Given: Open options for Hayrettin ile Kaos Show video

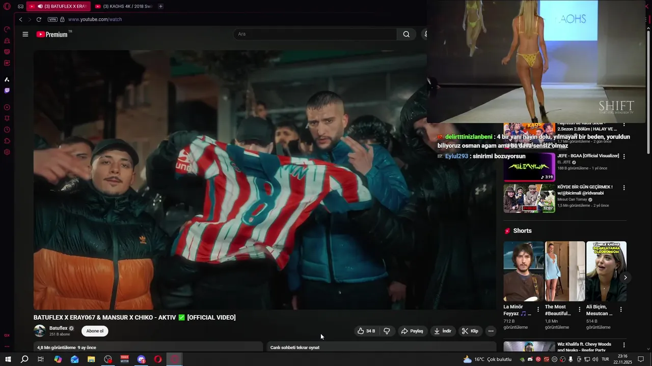Looking at the screenshot, I should pos(624,125).
